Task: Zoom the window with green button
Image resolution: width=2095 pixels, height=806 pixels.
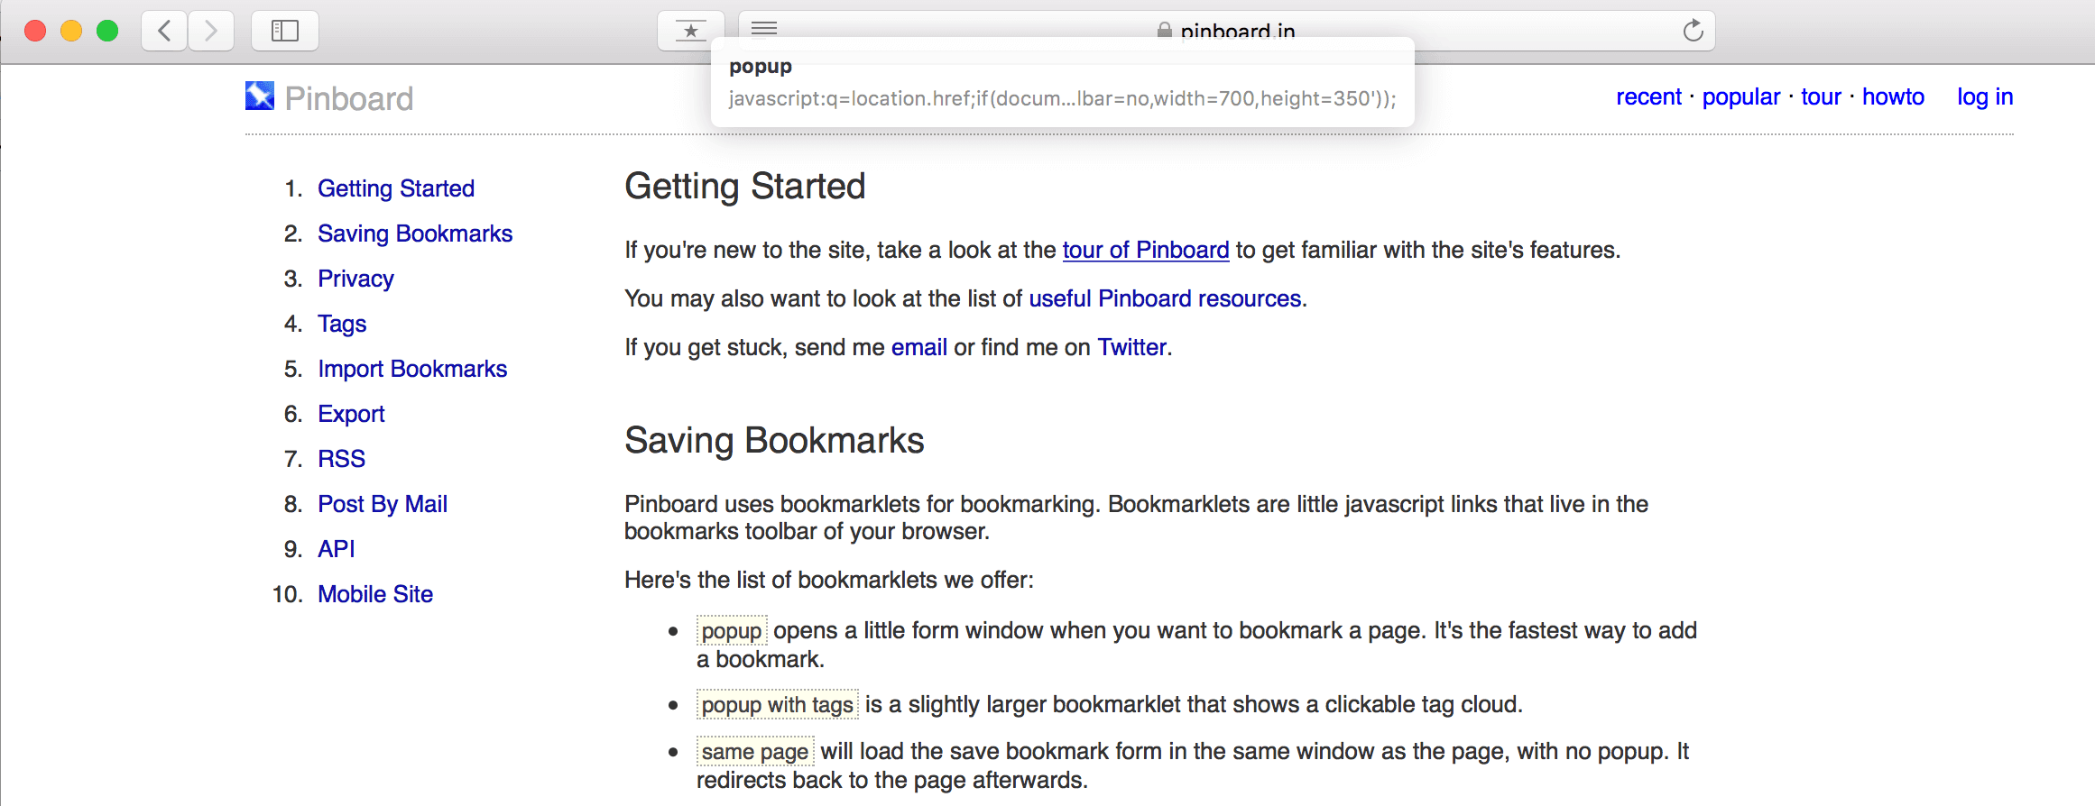Action: click(107, 31)
